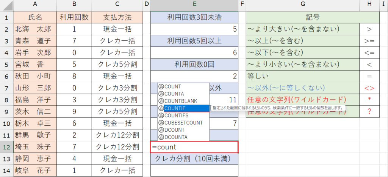
Task: Click 現金一括 in 栃木 卓三 row
Action: [x=117, y=123]
